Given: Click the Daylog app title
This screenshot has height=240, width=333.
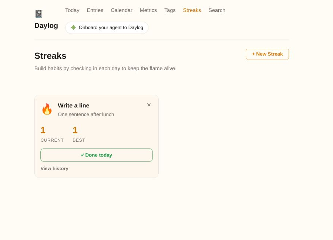Looking at the screenshot, I should (46, 25).
